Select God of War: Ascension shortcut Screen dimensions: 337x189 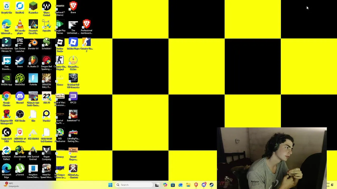click(60, 99)
